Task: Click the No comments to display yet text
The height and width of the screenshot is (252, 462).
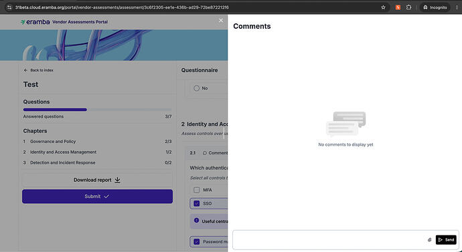Action: (x=345, y=144)
